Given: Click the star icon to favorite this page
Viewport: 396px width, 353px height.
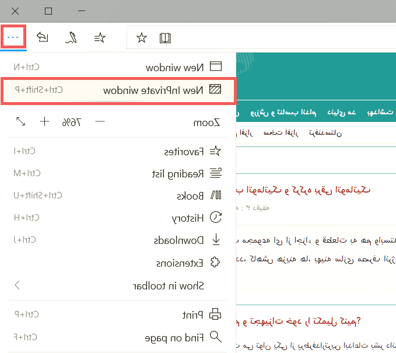Looking at the screenshot, I should click(x=142, y=38).
